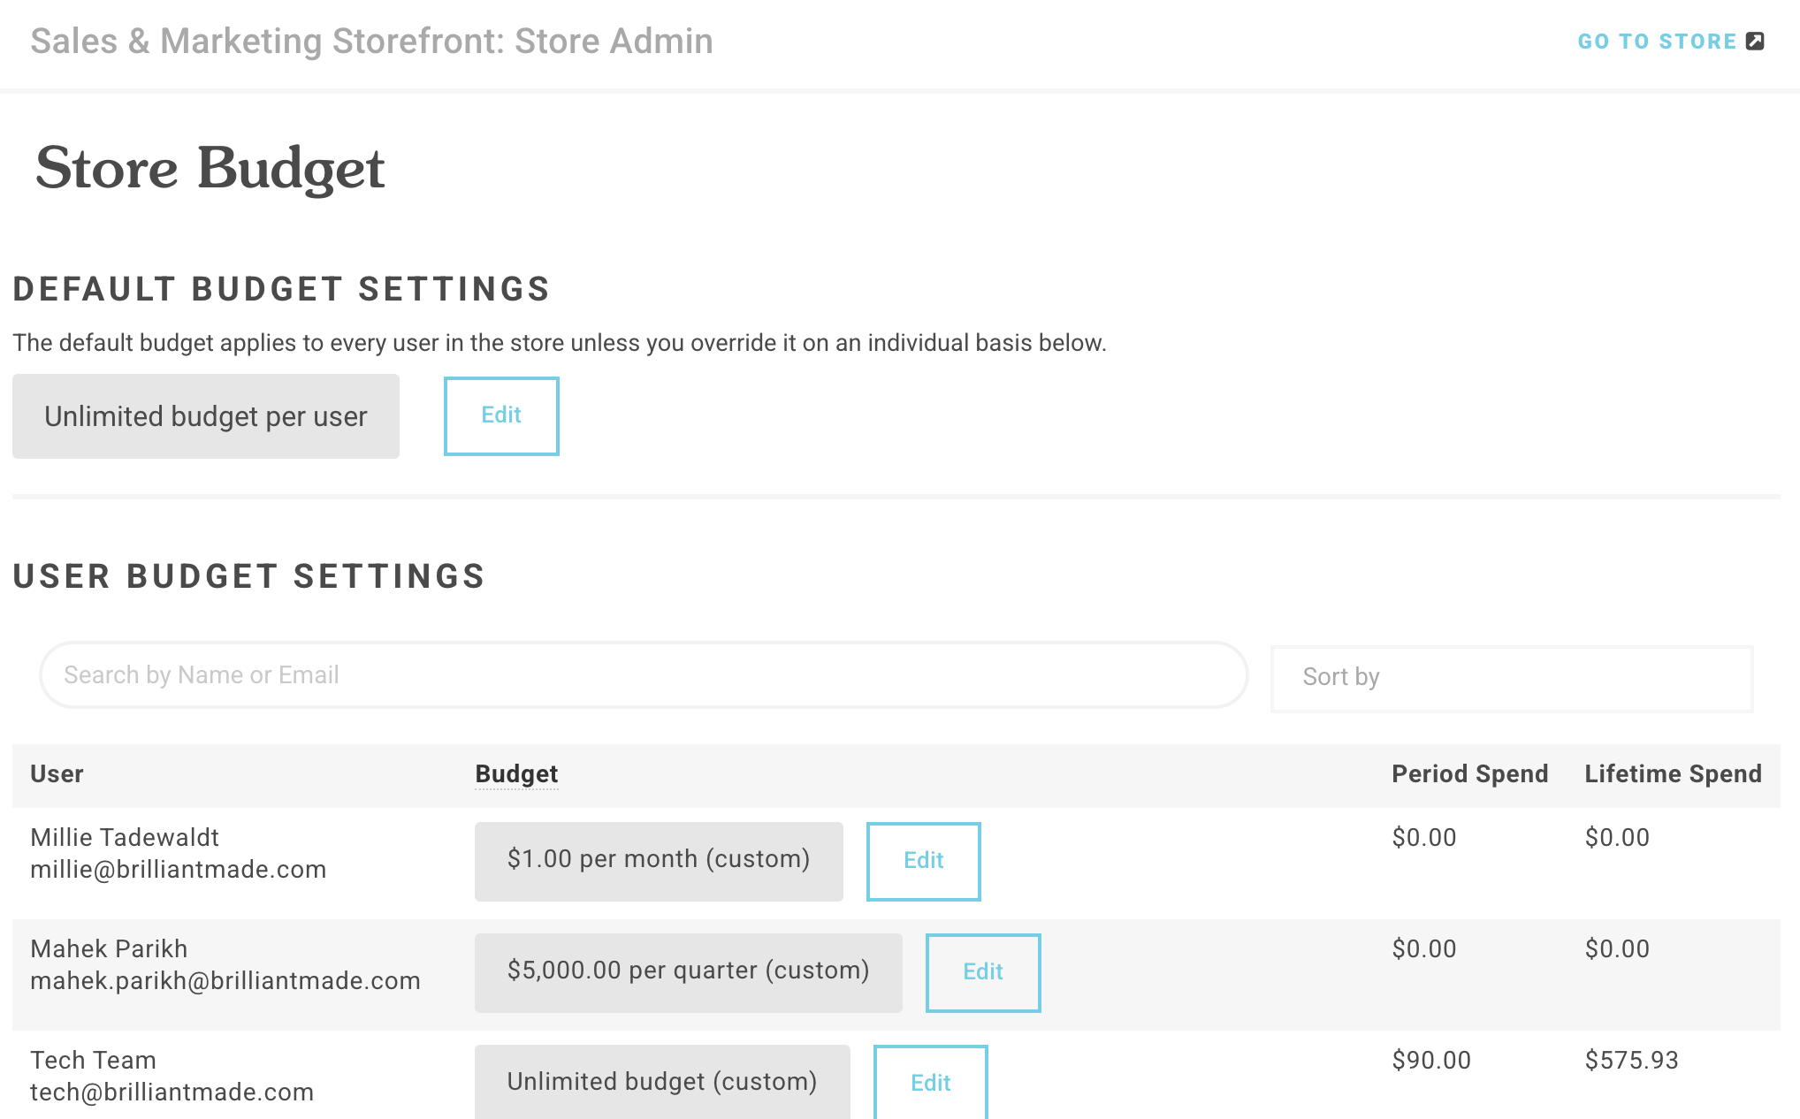
Task: Click the mahek.parikh@brilliantmade.com email
Action: click(x=225, y=981)
